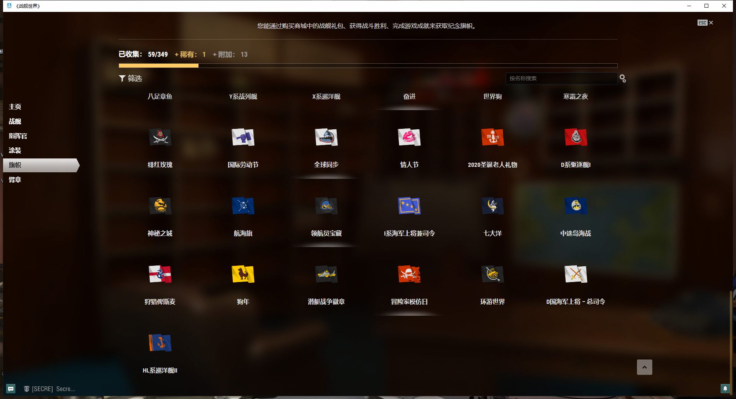Select the 环游世界 globe flag
The height and width of the screenshot is (399, 736).
[492, 274]
